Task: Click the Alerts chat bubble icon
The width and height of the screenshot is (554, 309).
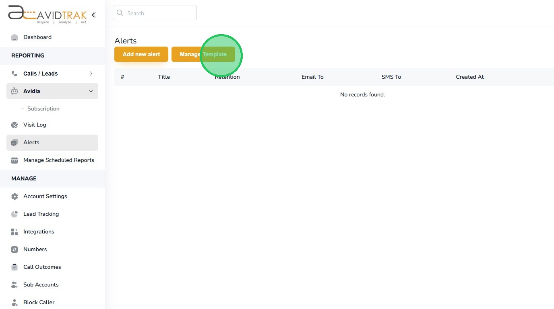Action: (x=14, y=143)
